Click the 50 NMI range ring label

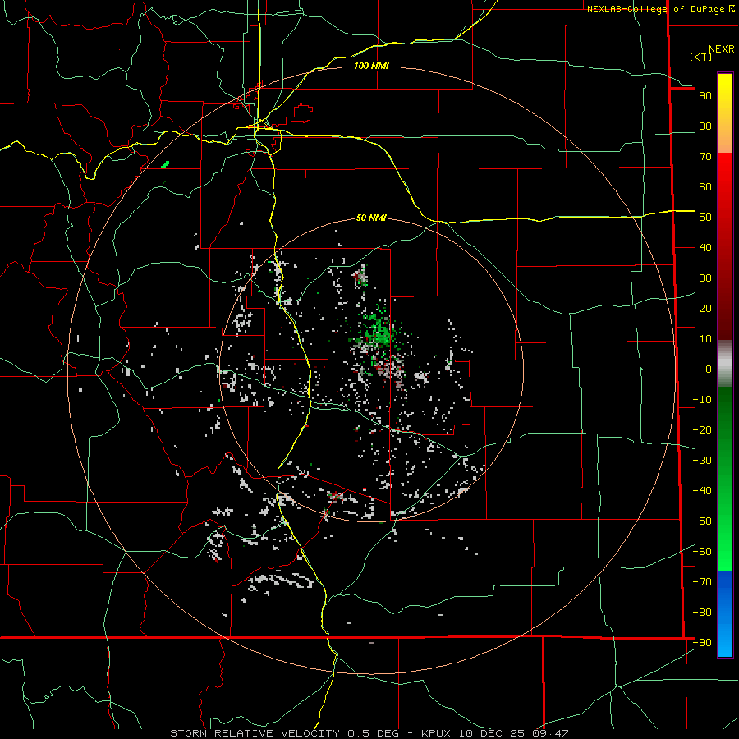[371, 218]
